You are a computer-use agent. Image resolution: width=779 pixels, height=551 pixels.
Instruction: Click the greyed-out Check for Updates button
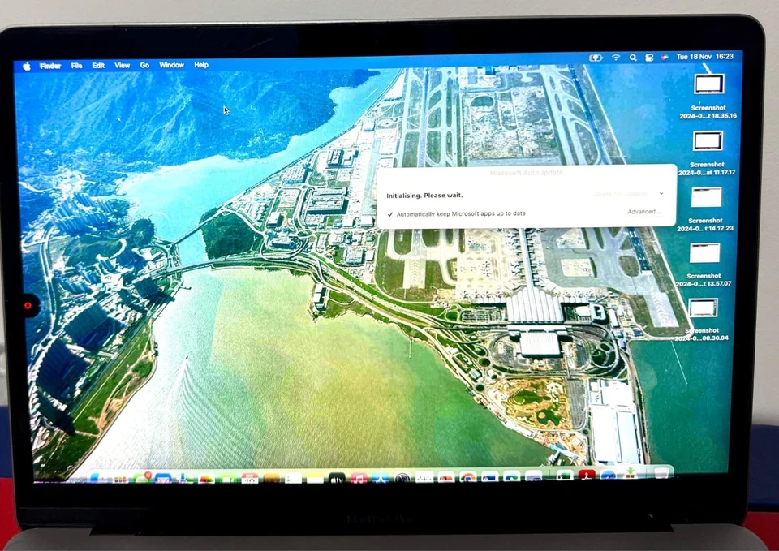[x=621, y=194]
